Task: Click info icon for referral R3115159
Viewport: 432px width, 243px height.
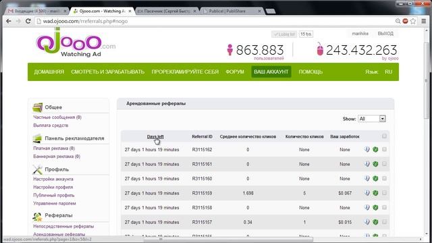Action: (367, 193)
